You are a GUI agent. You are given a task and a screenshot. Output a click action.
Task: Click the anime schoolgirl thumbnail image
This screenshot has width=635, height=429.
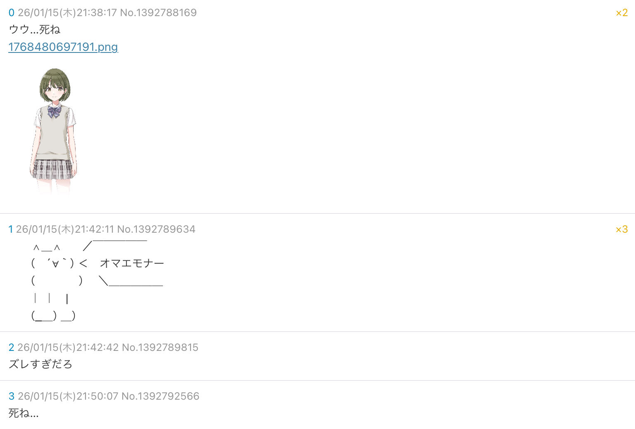(53, 131)
